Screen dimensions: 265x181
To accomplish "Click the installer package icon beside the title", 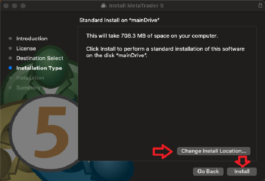I will (x=104, y=6).
